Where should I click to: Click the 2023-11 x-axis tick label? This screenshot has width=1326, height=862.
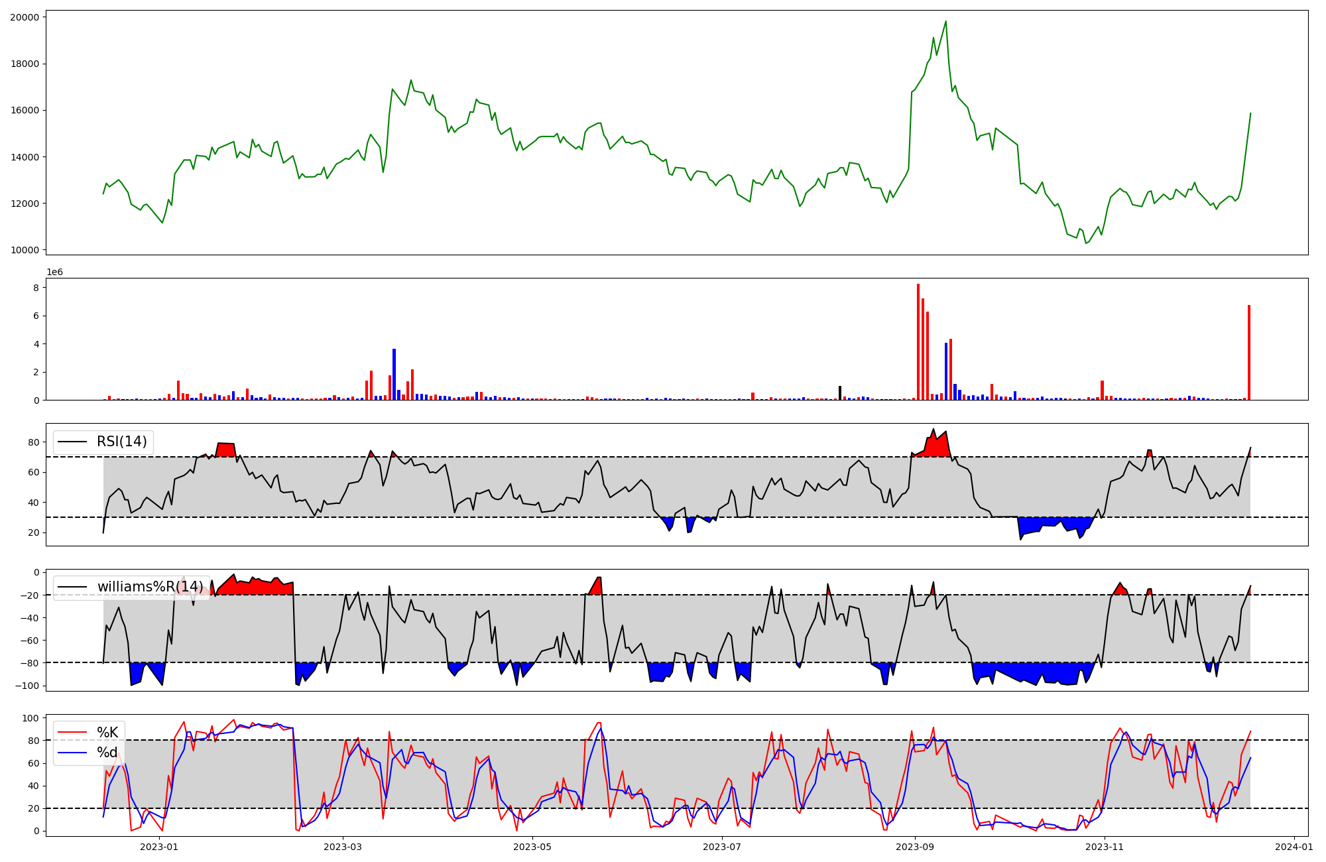click(x=1105, y=847)
